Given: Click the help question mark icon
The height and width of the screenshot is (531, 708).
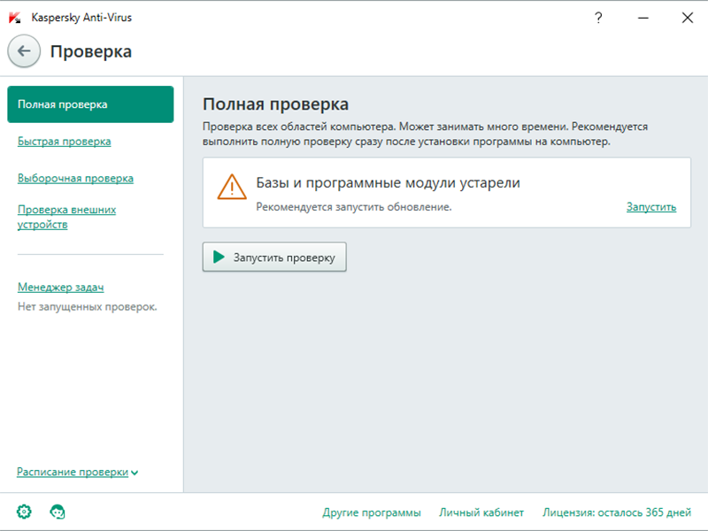Looking at the screenshot, I should pyautogui.click(x=599, y=17).
